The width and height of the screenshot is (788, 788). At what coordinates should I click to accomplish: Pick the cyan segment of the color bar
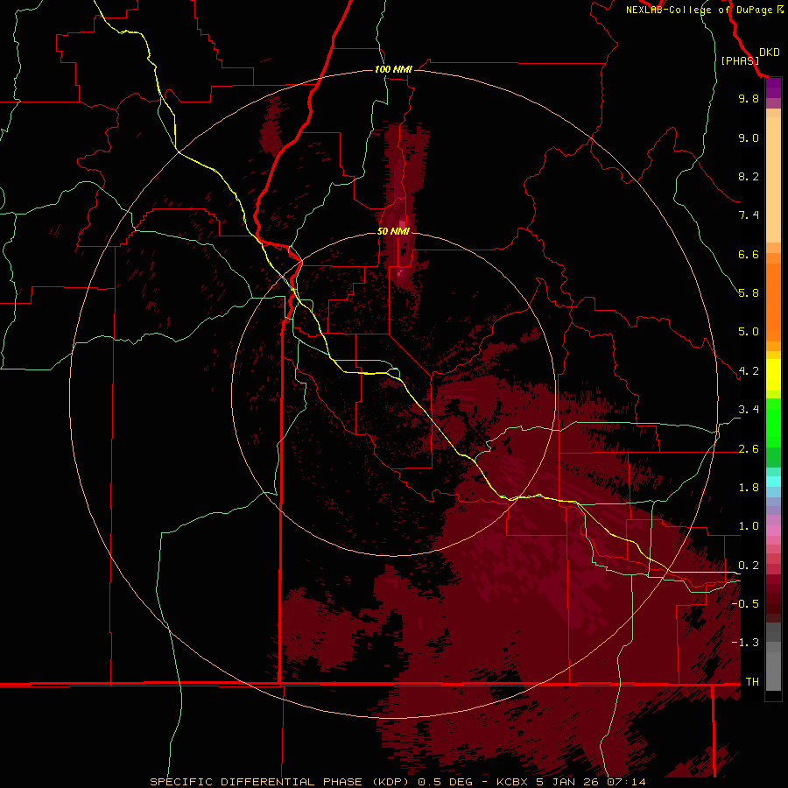click(x=773, y=482)
